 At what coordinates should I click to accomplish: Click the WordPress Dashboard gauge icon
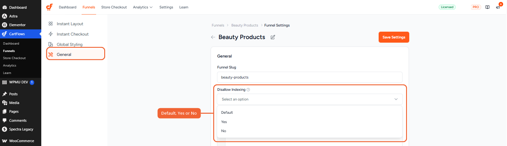(x=5, y=7)
